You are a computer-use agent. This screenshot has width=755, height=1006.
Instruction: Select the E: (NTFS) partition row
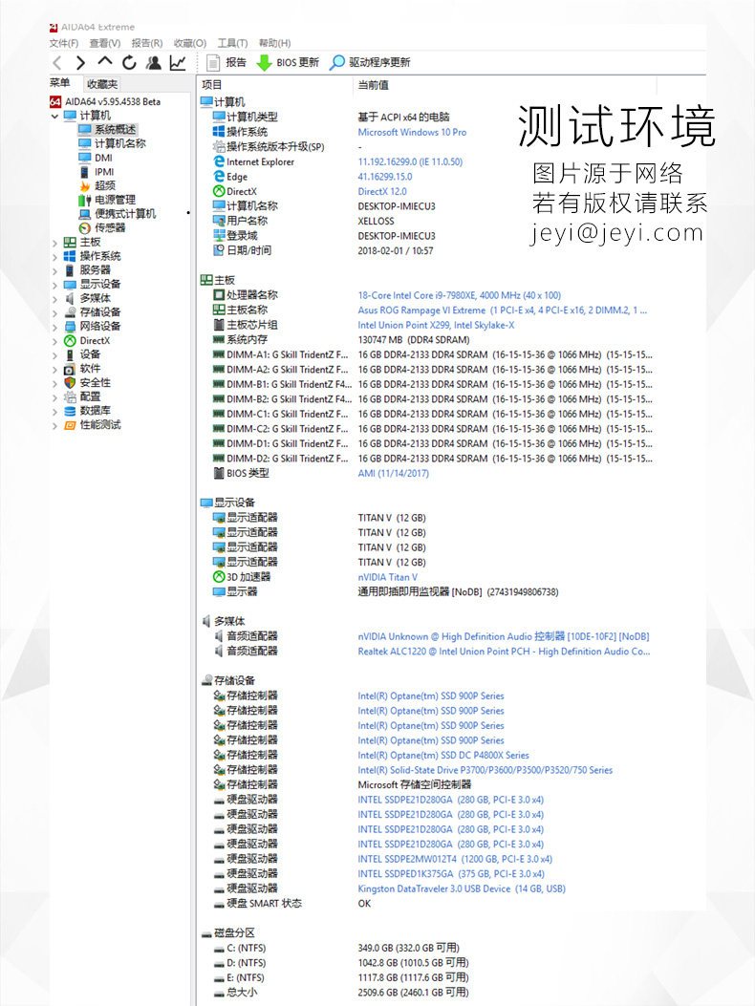(341, 977)
